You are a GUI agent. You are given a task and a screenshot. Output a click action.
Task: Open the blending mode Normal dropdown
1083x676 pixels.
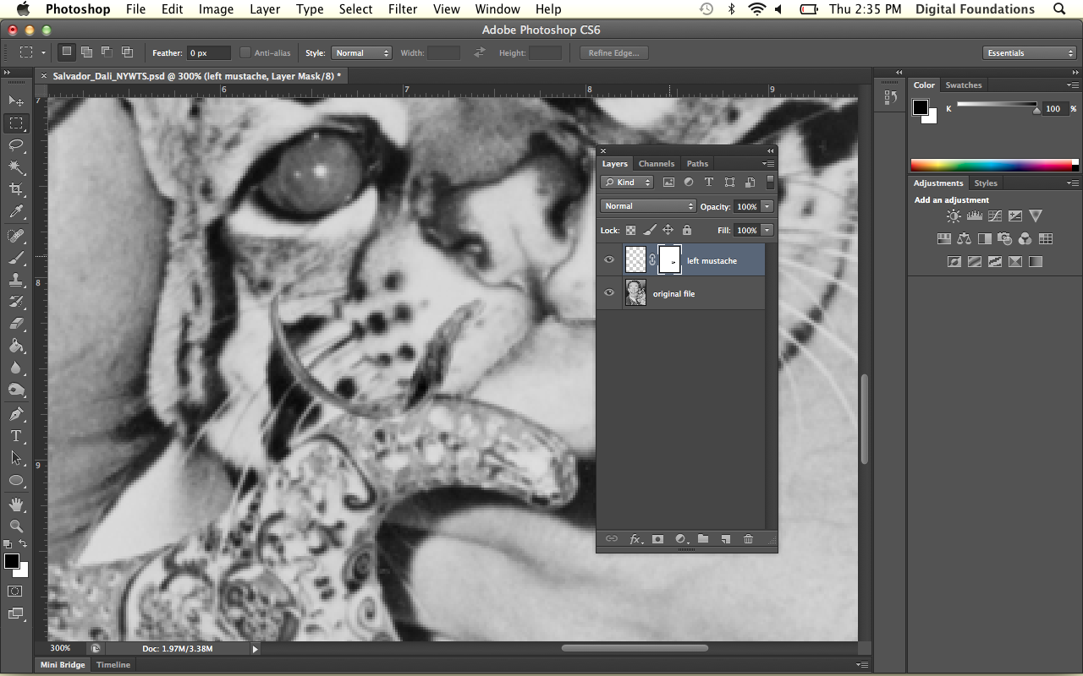click(x=648, y=206)
